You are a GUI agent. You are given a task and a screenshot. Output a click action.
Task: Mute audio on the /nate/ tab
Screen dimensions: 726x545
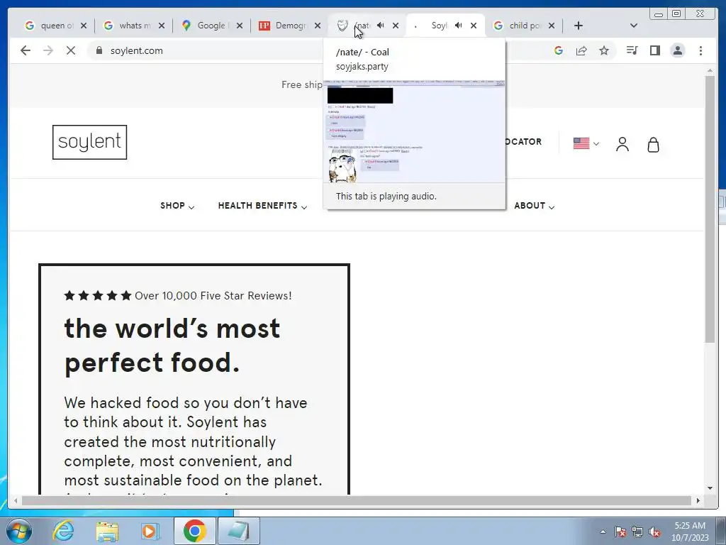pyautogui.click(x=381, y=26)
